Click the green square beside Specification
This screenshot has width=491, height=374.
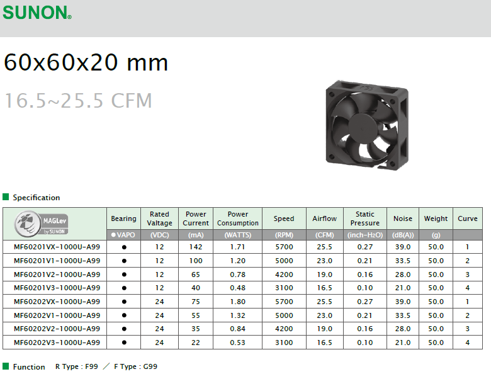[x=6, y=197]
